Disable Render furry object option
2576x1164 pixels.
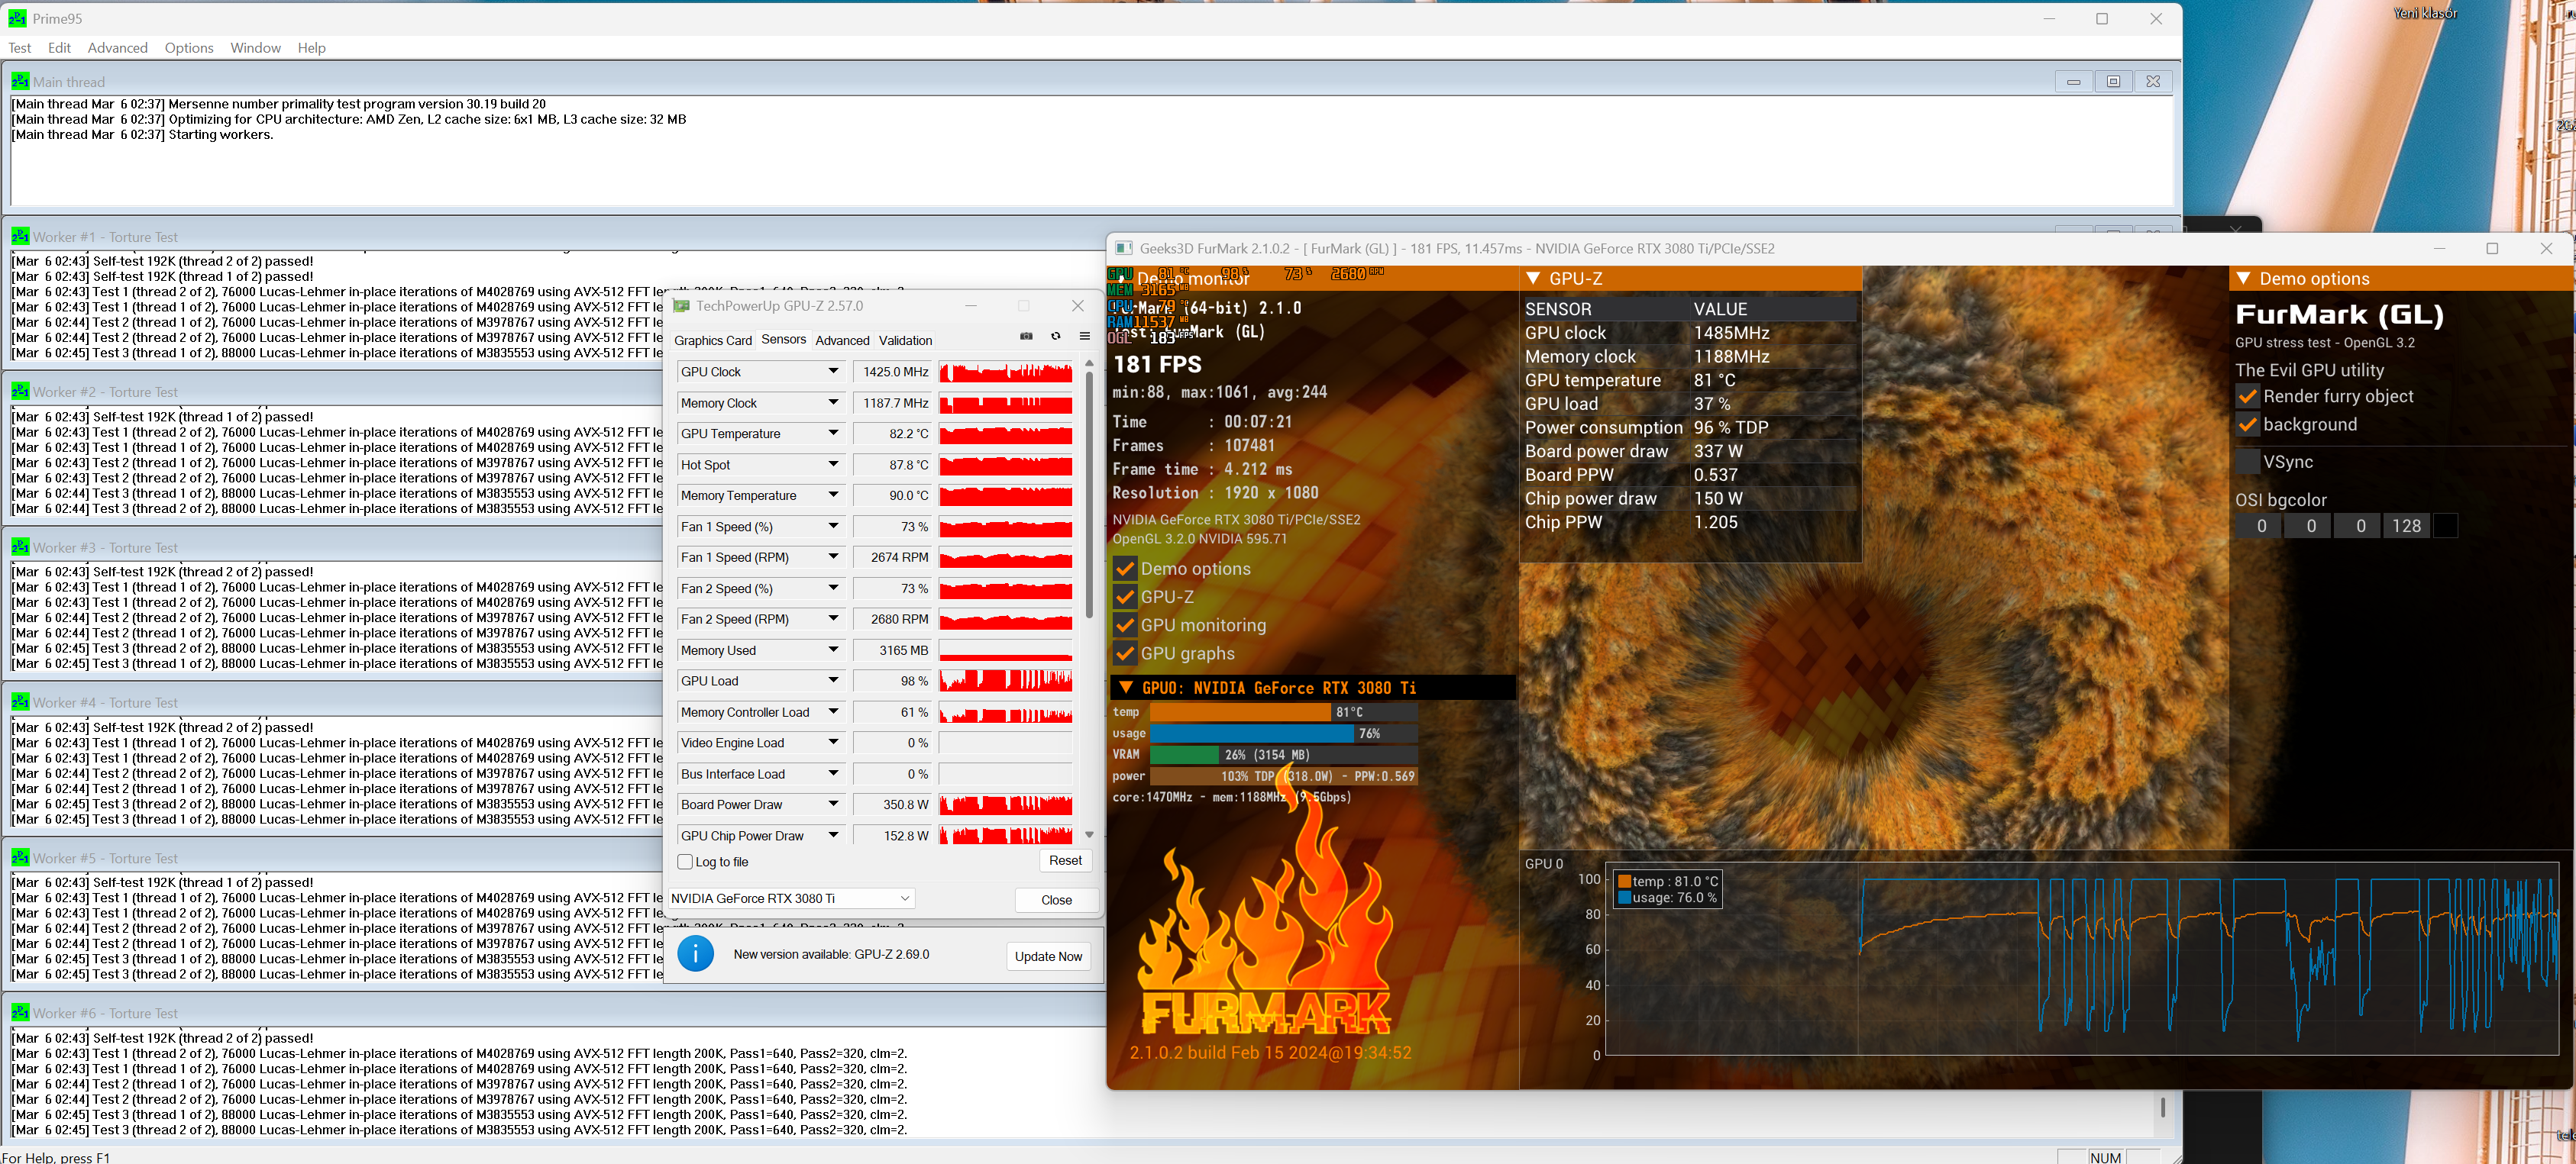(x=2247, y=397)
